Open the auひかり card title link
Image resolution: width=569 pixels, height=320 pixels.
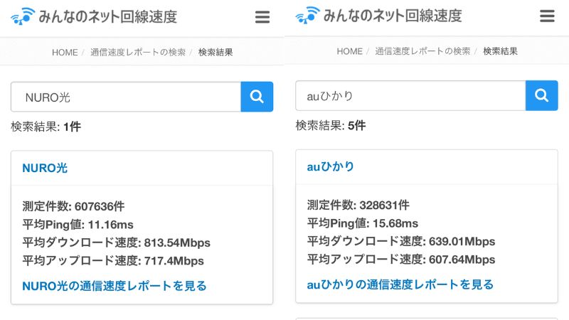click(x=330, y=166)
